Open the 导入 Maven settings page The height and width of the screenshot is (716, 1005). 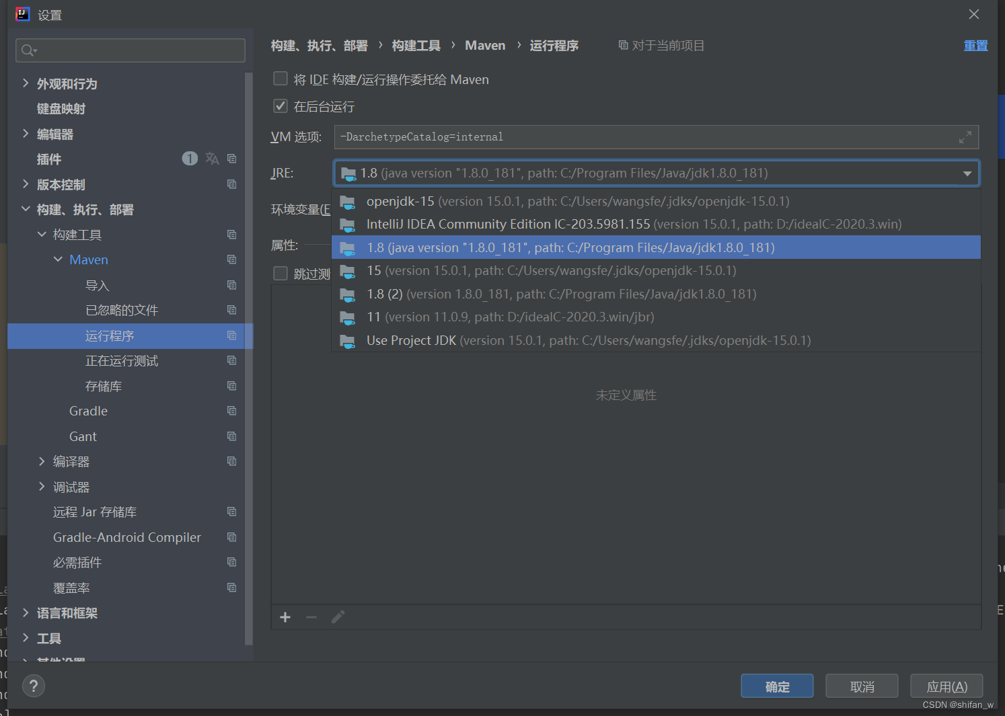(98, 285)
